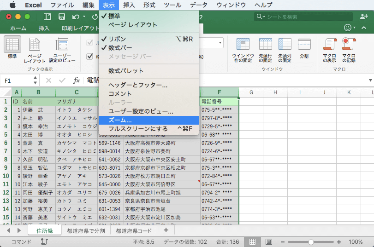
Task: Toggle 数式バー visibility in menu
Action: pos(148,47)
